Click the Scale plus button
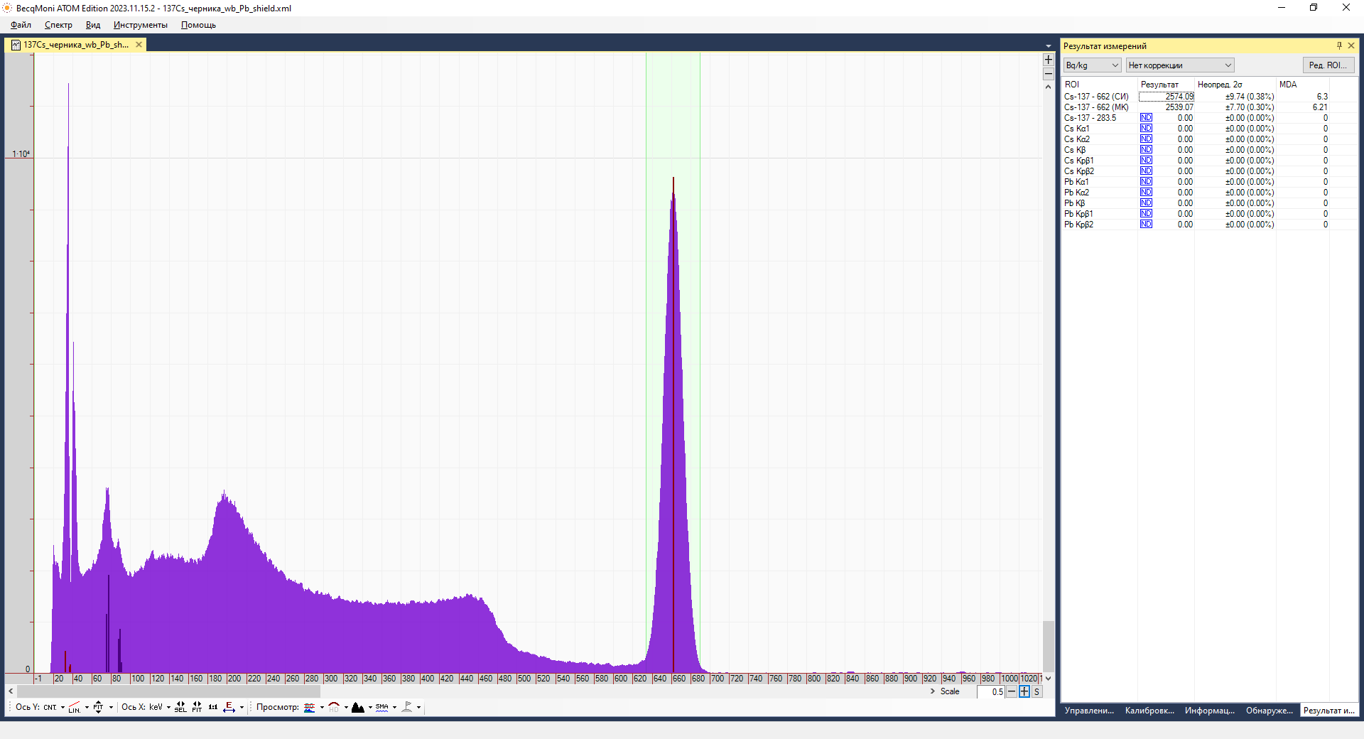Viewport: 1364px width, 739px height. coord(1024,691)
